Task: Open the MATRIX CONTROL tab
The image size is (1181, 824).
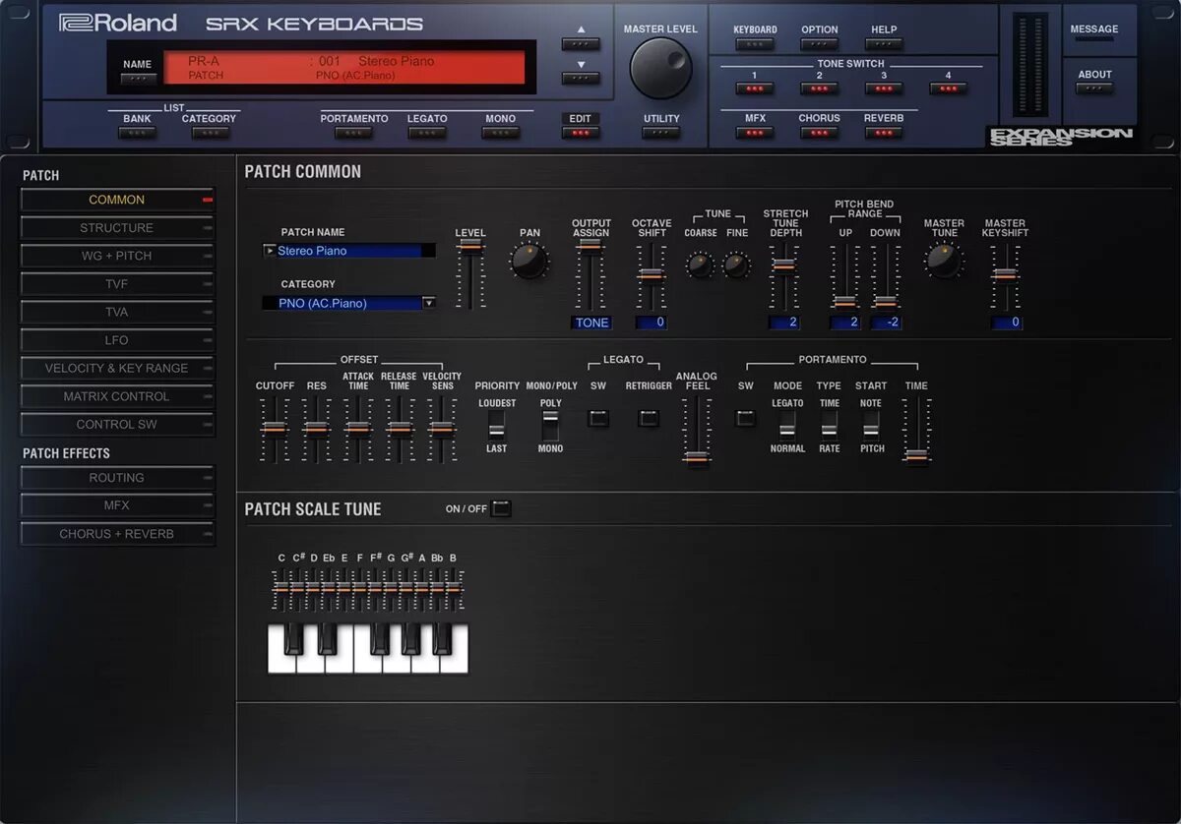Action: (x=117, y=396)
